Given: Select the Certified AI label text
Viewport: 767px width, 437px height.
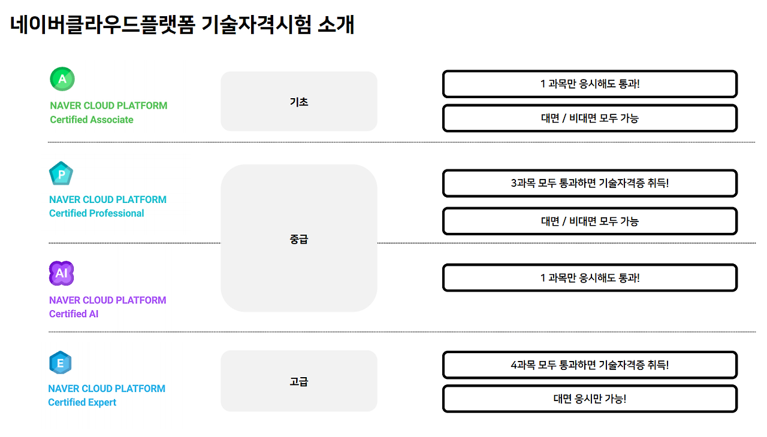Looking at the screenshot, I should click(x=74, y=314).
